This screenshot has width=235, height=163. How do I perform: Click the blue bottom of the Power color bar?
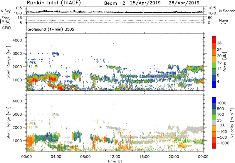coord(214,85)
